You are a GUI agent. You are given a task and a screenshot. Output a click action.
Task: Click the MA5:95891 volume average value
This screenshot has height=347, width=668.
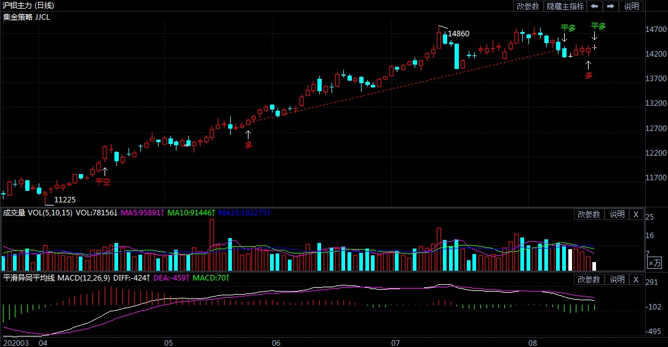point(142,213)
